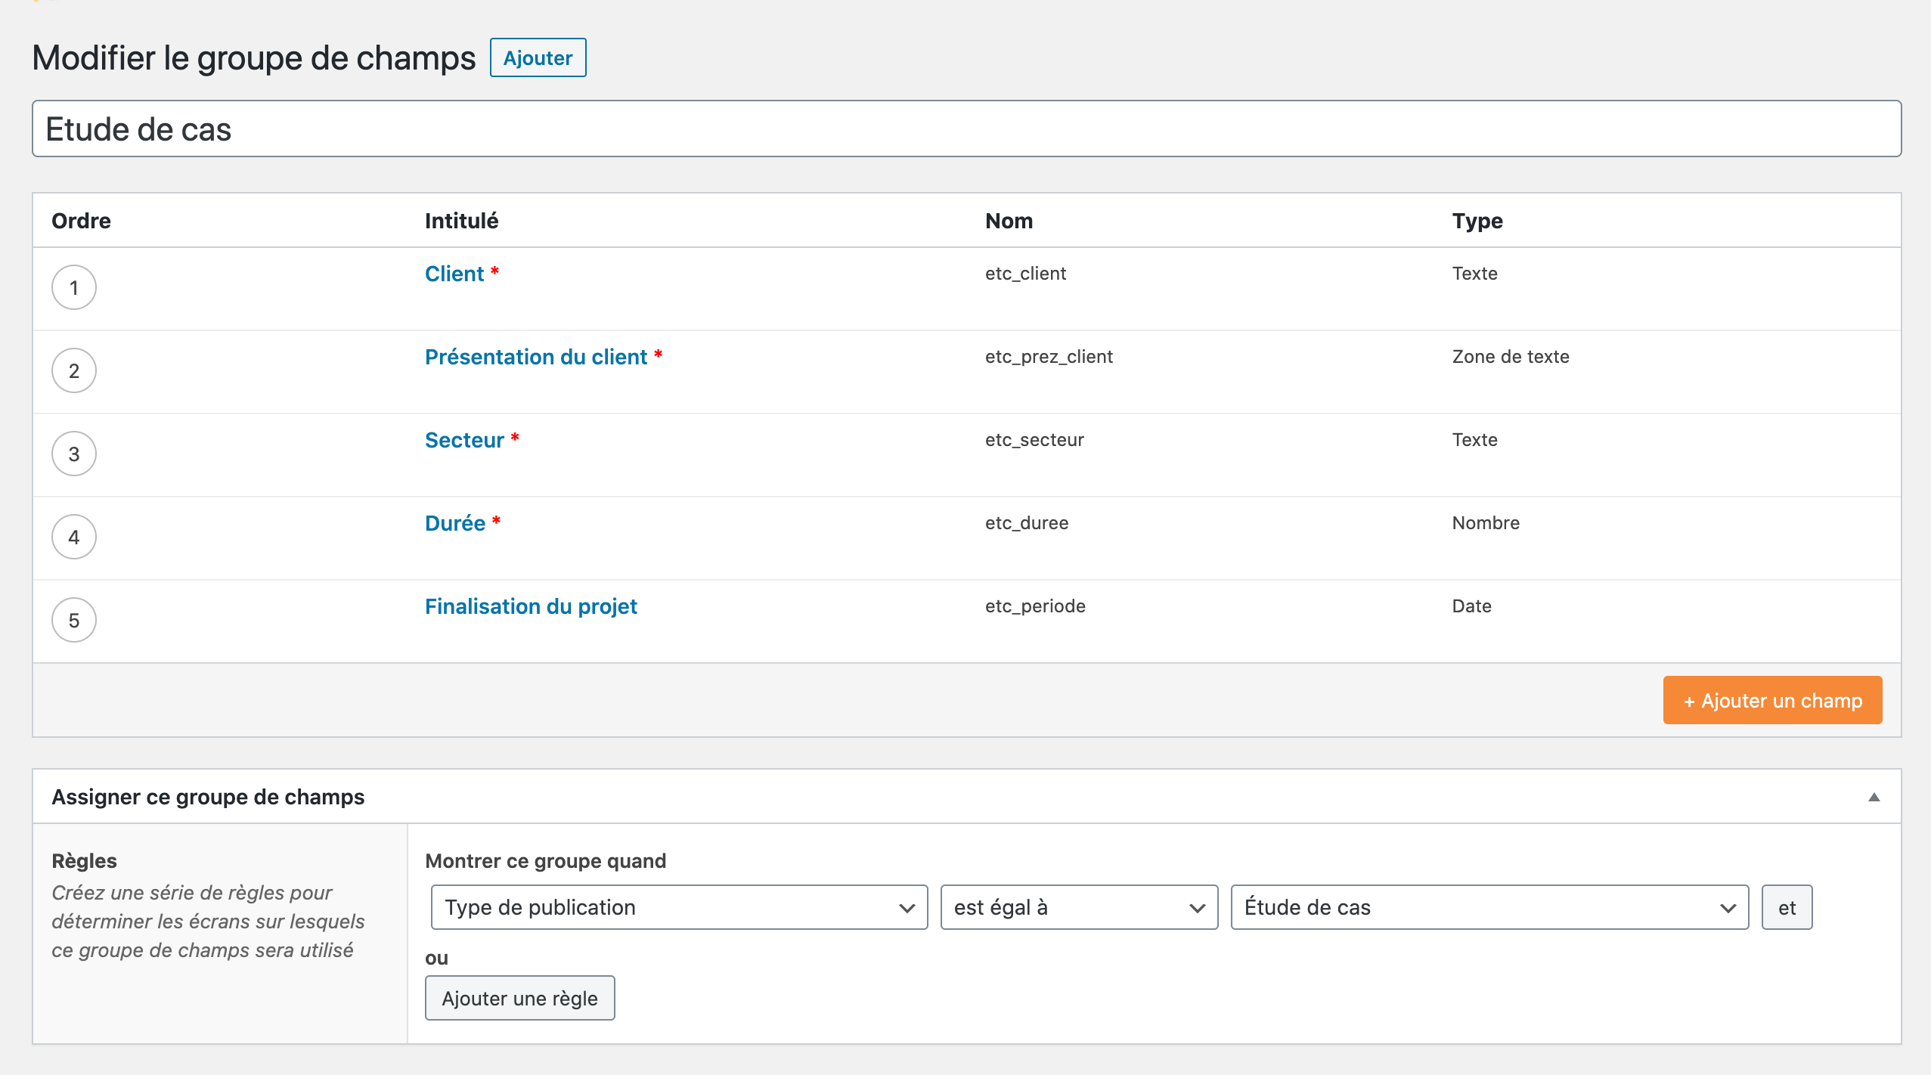The image size is (1931, 1075).
Task: Click the 'etc_client' name cell
Action: click(1025, 274)
